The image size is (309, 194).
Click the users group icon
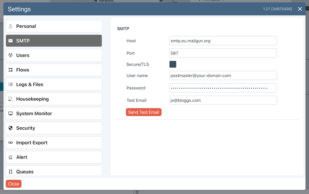[x=10, y=55]
